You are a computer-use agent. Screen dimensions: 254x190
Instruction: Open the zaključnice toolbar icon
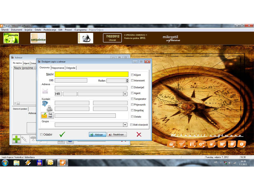38,38
